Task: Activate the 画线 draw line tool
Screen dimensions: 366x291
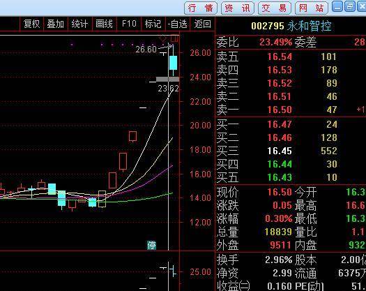Action: click(104, 24)
